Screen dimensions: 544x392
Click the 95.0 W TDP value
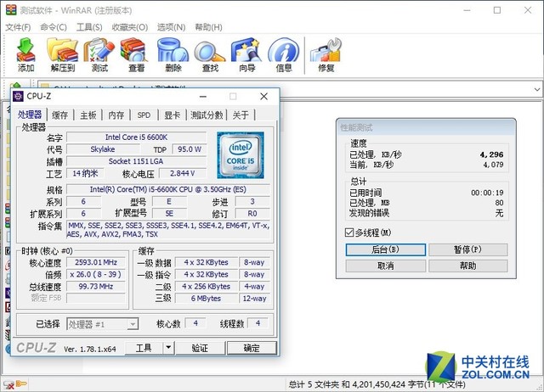[x=190, y=149]
